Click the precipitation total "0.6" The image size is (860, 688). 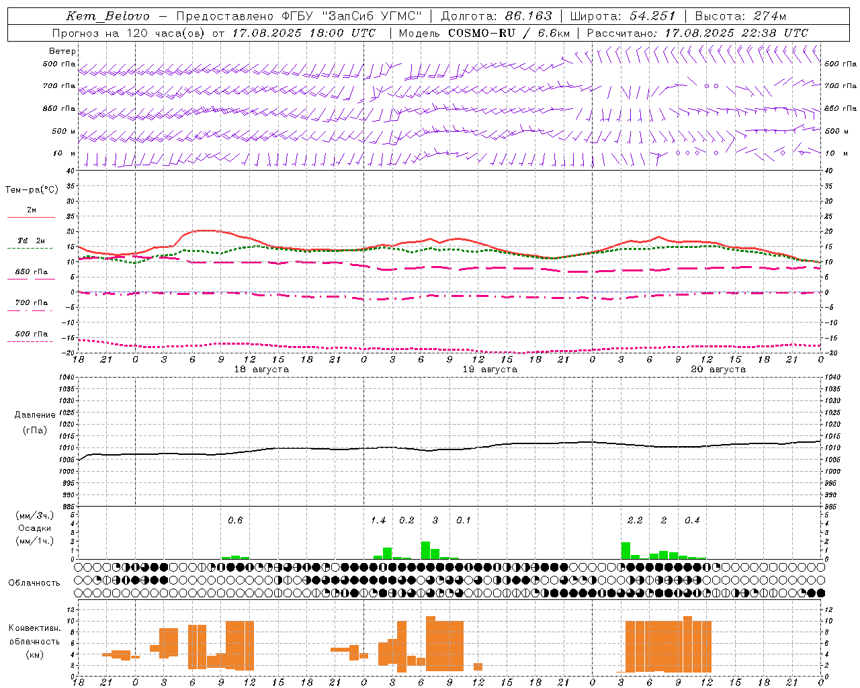(235, 521)
